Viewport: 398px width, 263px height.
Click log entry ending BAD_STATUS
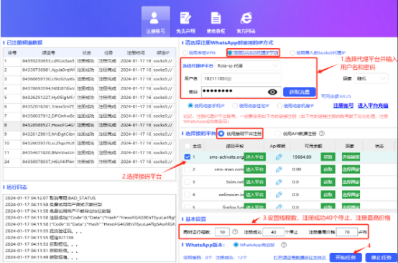pos(50,198)
